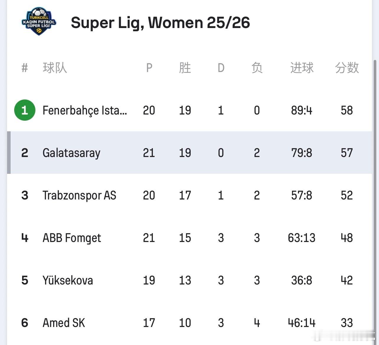
Task: Click the ABB Fomget team name
Action: click(72, 238)
